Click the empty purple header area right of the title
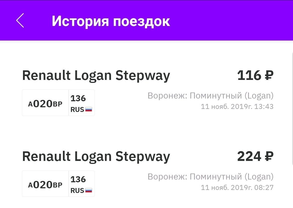This screenshot has height=208, width=293. [x=233, y=21]
